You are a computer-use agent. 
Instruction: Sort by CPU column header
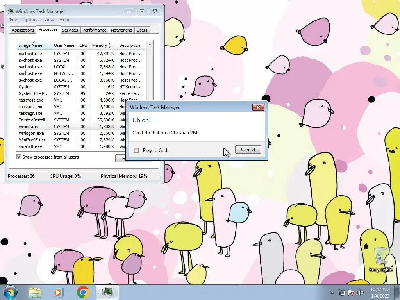point(83,45)
